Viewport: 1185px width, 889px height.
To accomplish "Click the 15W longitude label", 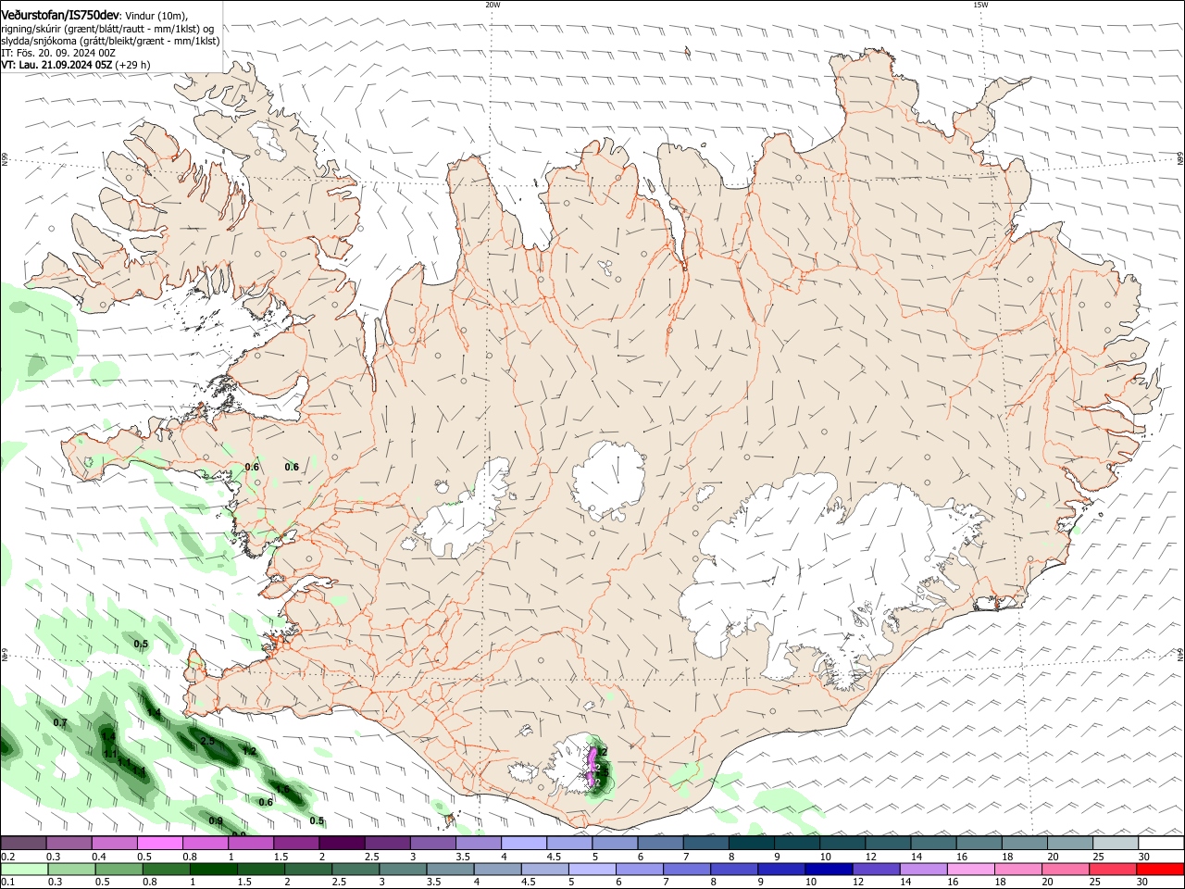I will coord(980,5).
